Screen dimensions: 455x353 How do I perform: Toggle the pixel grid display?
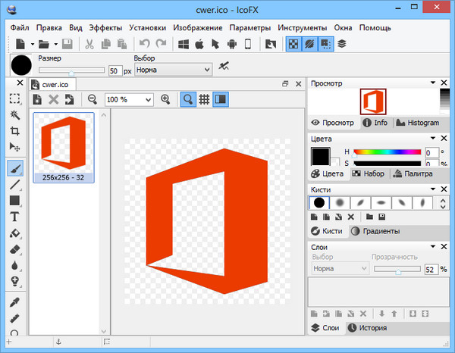point(204,99)
